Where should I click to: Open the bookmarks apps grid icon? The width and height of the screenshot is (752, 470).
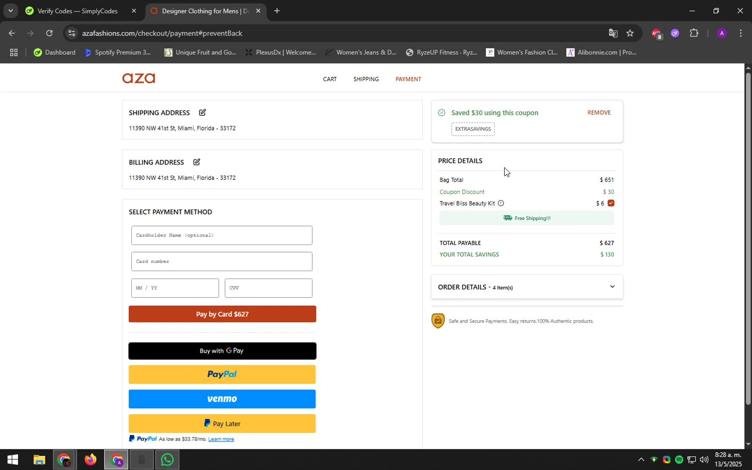[x=14, y=52]
